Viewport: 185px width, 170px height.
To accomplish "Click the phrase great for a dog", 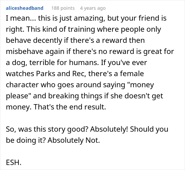I will [90, 57].
